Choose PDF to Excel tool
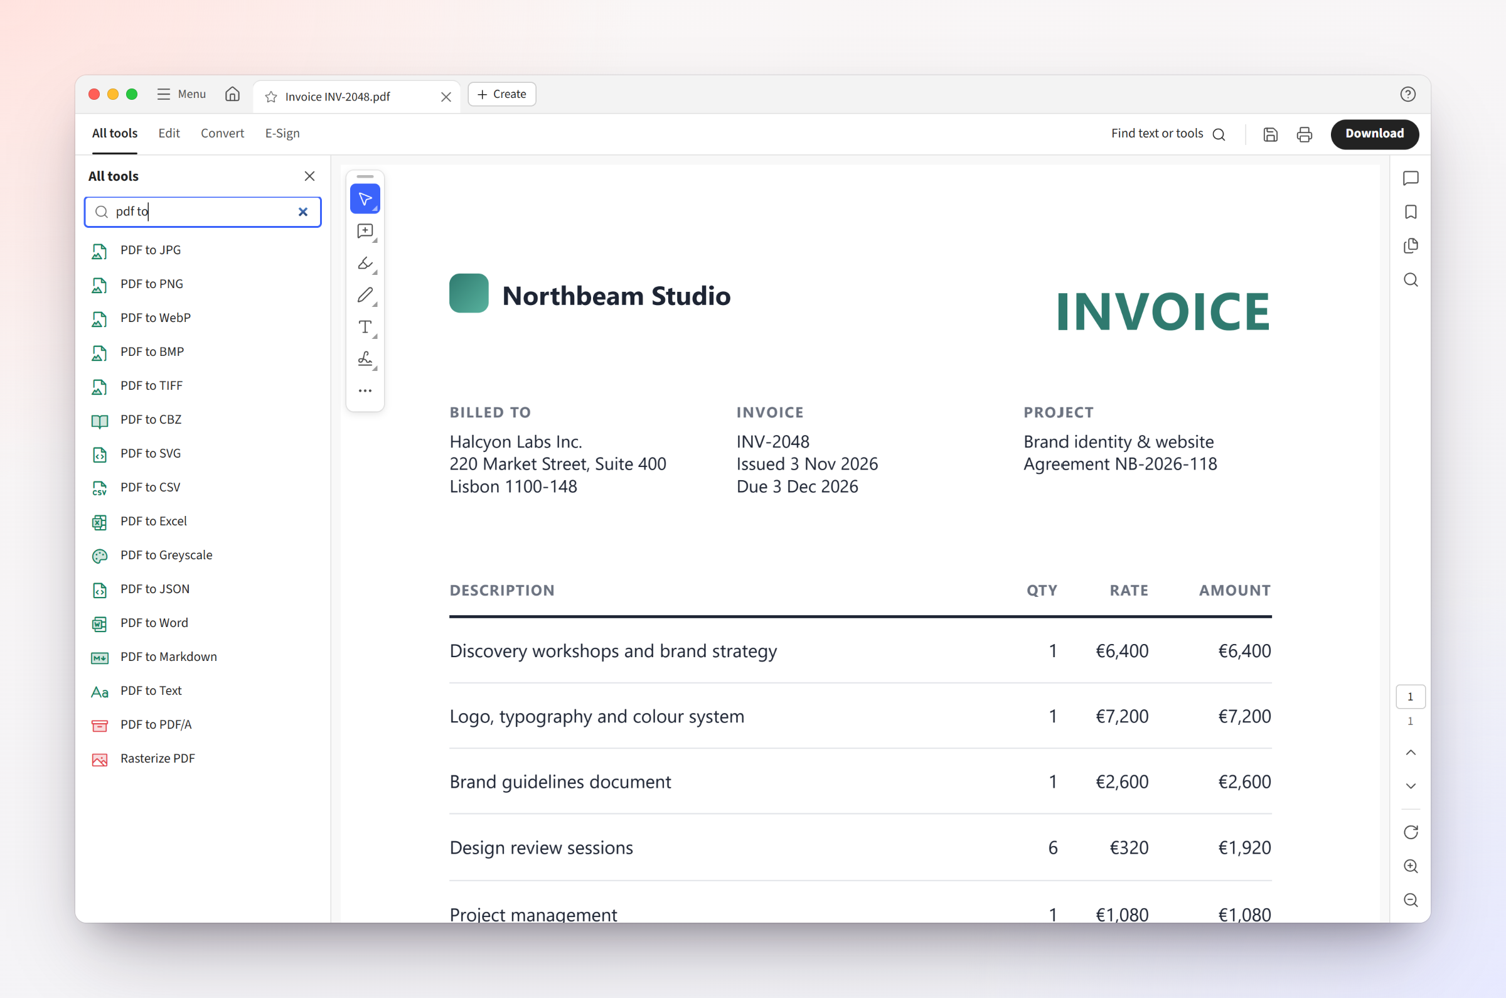The width and height of the screenshot is (1506, 998). pyautogui.click(x=203, y=521)
